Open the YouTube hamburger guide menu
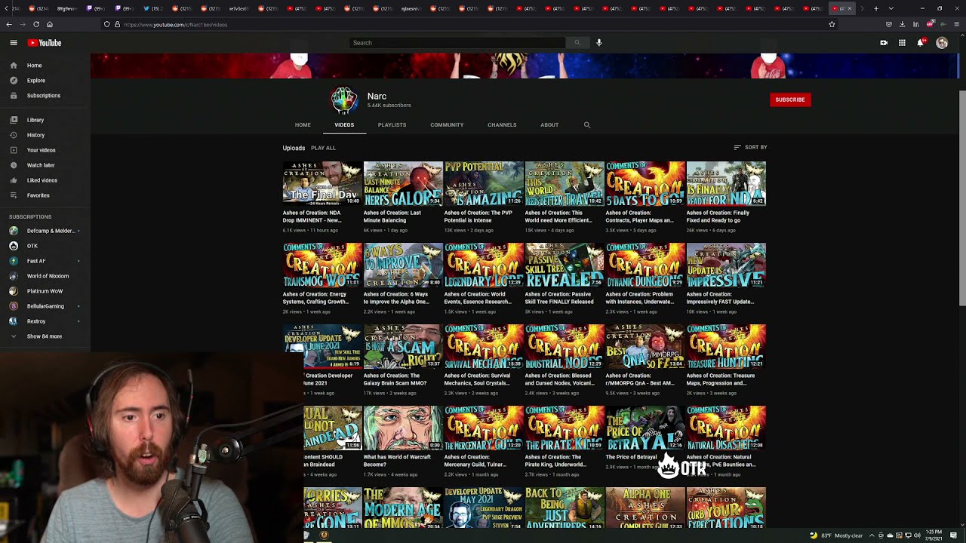The height and width of the screenshot is (543, 966). tap(14, 43)
